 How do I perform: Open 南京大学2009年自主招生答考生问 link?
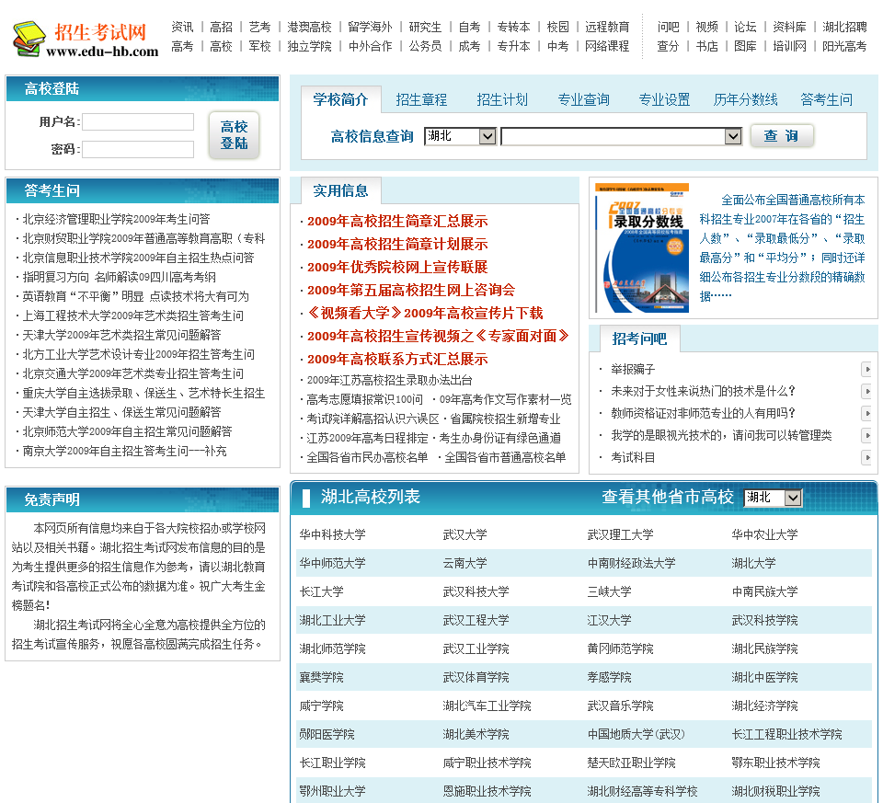pos(124,451)
